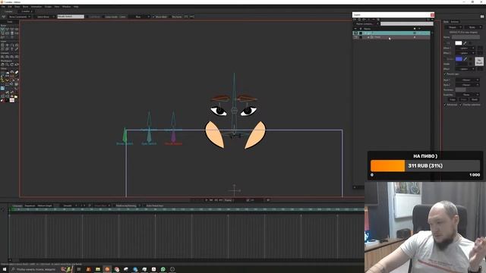The width and height of the screenshot is (486, 273).
Task: Click the layer filter text field
Action: click(x=407, y=24)
